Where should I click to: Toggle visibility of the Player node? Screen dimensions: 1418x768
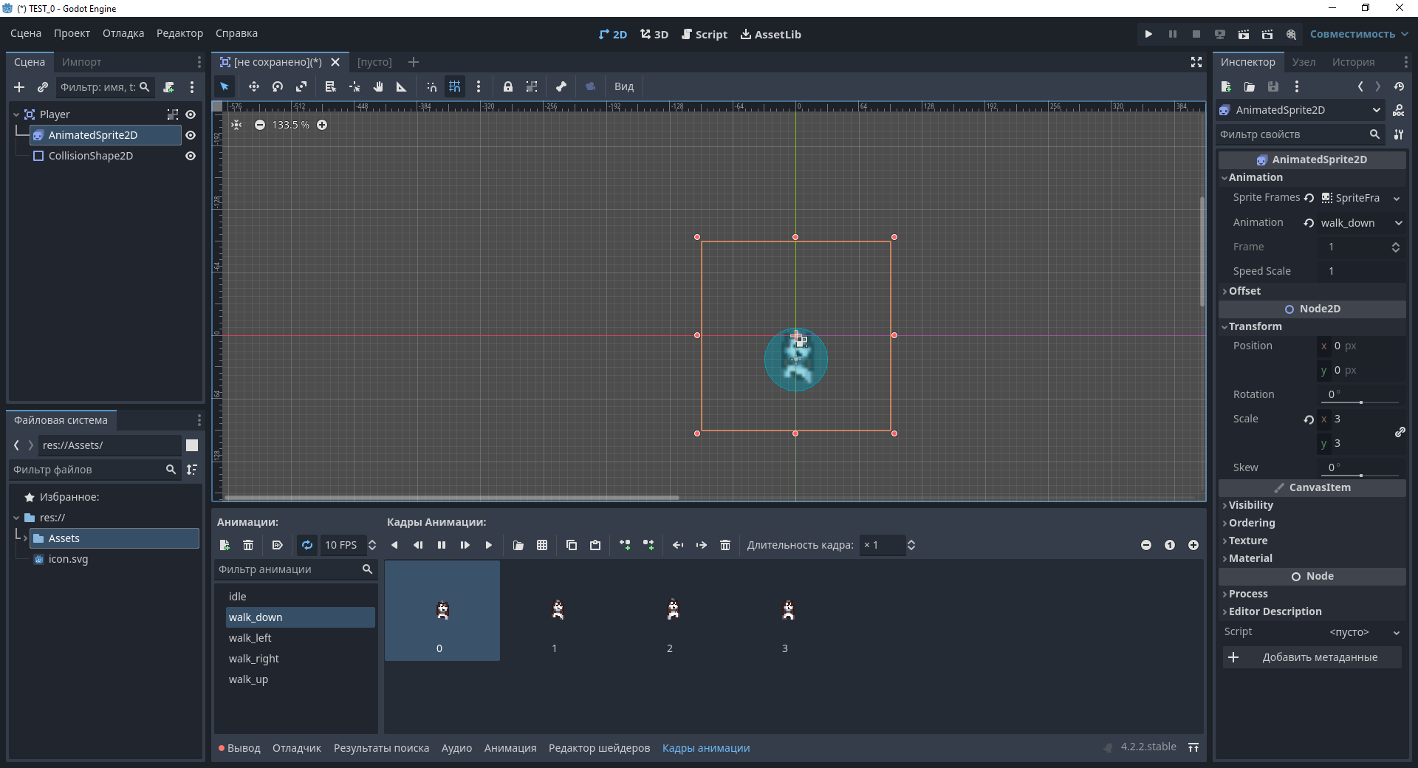(191, 114)
